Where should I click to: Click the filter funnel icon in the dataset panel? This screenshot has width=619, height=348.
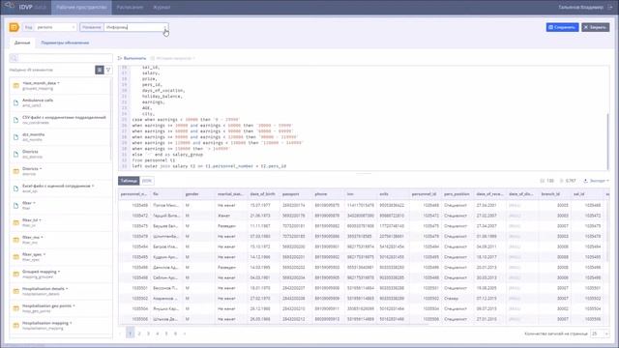(x=108, y=70)
